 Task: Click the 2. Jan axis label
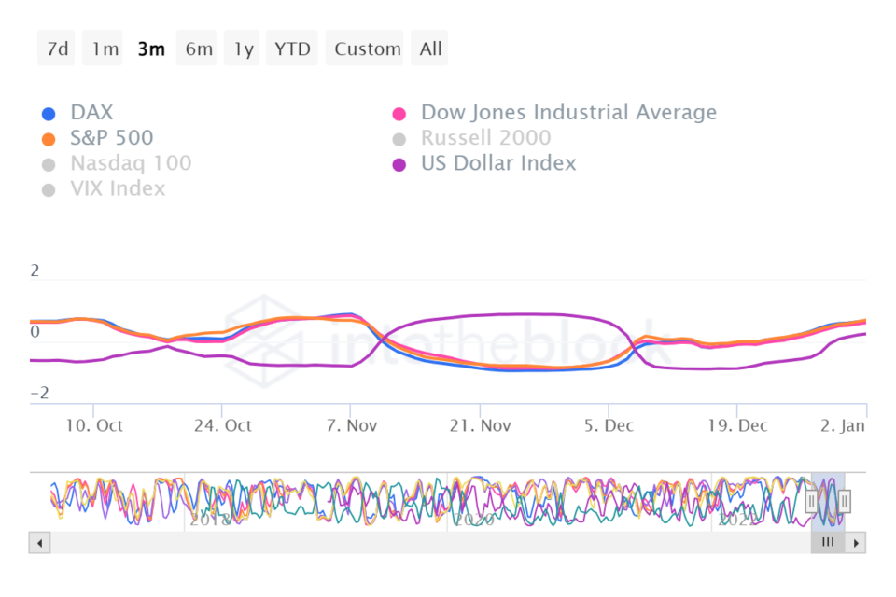843,425
